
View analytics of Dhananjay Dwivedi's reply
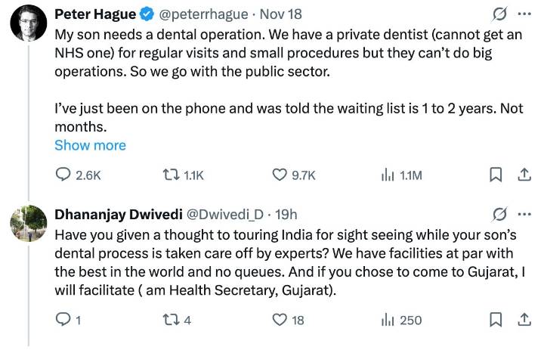tap(388, 320)
